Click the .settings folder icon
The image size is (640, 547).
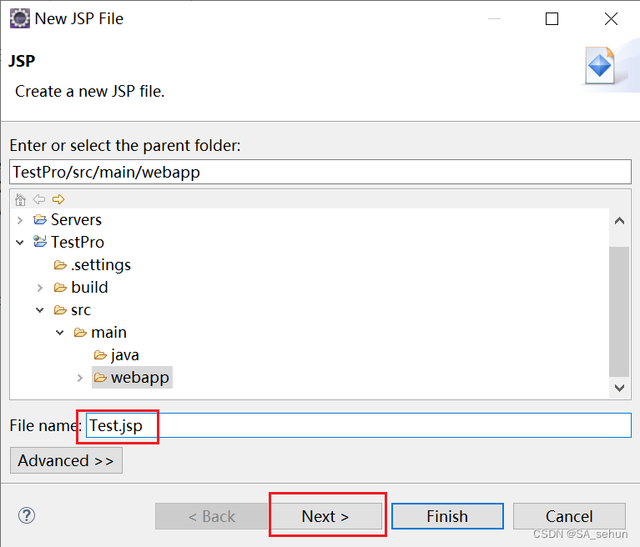pos(60,265)
